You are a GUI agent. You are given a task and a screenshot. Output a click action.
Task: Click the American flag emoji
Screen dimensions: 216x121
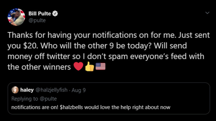(101, 67)
